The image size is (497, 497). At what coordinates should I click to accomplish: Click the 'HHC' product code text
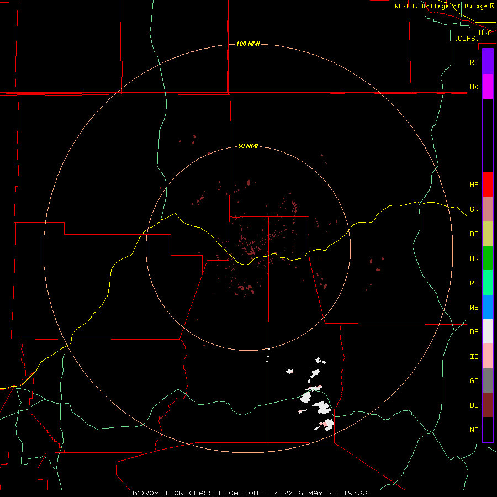click(485, 33)
